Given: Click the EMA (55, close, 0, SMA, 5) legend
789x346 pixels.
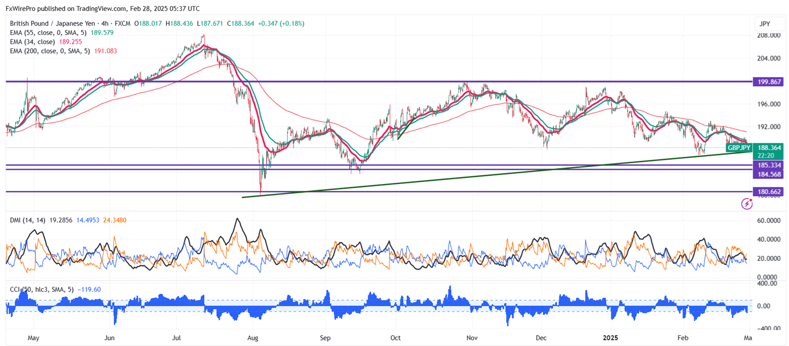Looking at the screenshot, I should [49, 33].
